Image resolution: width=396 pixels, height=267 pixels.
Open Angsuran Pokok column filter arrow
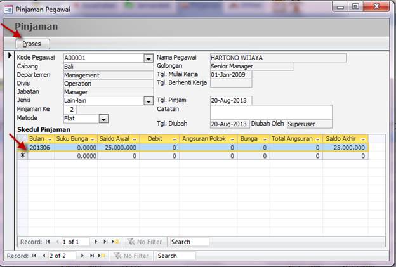[x=232, y=140]
